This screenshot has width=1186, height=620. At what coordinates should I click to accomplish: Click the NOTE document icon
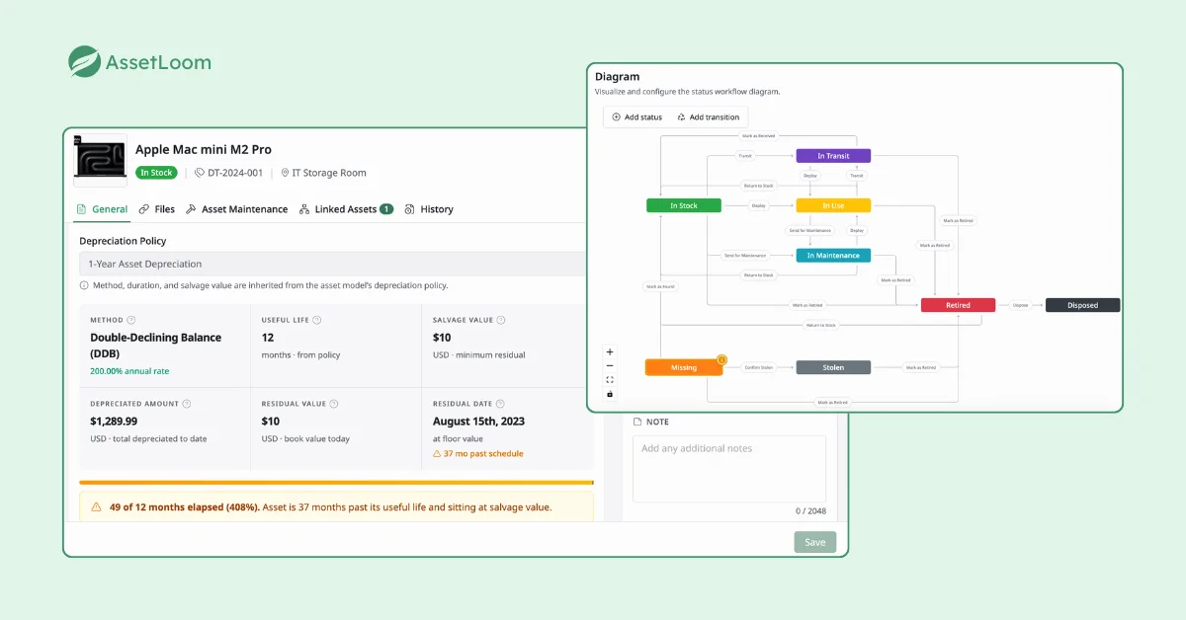(x=637, y=422)
